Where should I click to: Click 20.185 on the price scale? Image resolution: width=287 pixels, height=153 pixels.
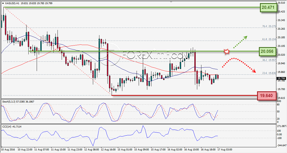point(281,37)
